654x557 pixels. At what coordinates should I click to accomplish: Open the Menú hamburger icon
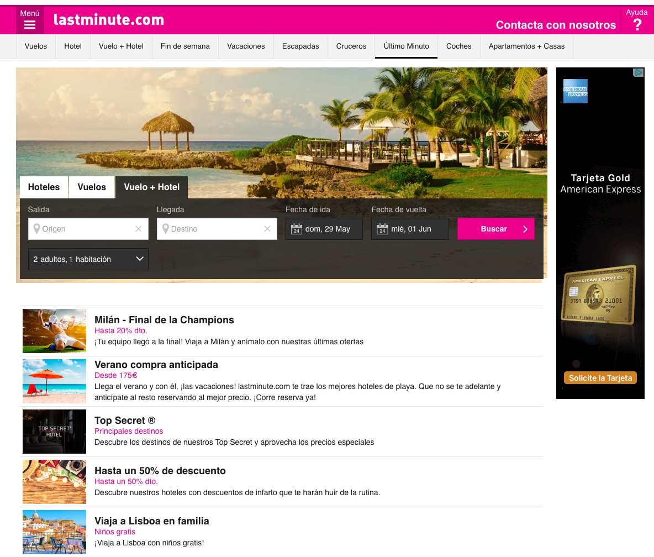tap(30, 25)
